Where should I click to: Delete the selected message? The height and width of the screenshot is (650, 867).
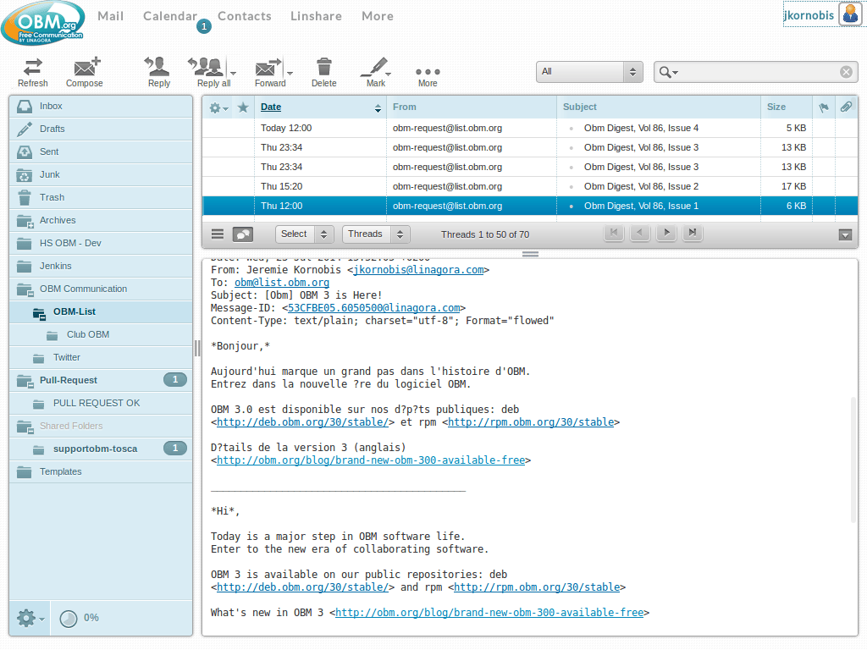[324, 73]
